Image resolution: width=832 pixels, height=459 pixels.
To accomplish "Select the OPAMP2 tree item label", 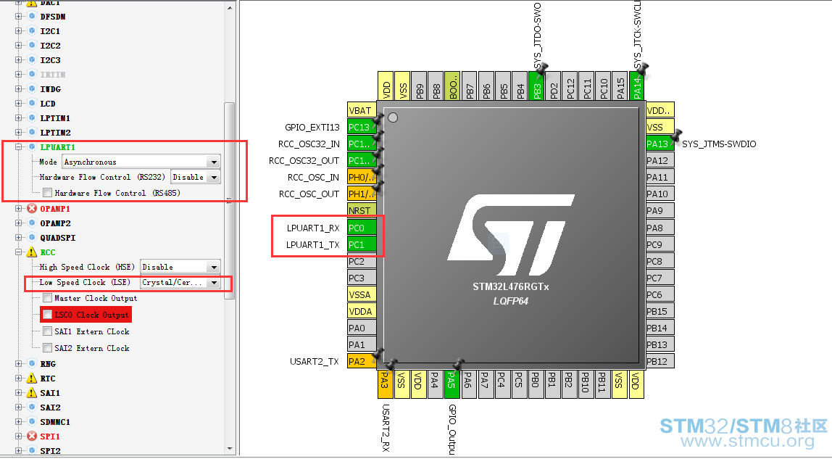I will 55,223.
